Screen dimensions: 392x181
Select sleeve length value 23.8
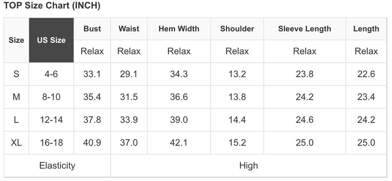pyautogui.click(x=304, y=74)
